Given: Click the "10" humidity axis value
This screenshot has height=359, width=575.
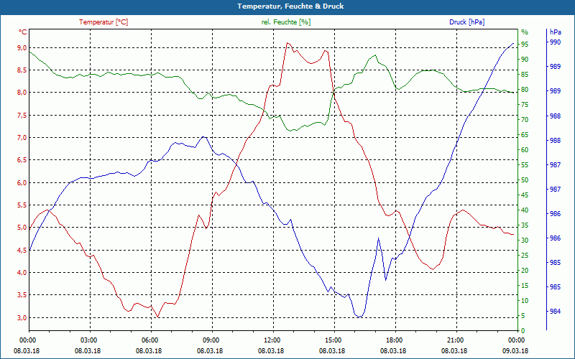Looking at the screenshot, I should tap(525, 301).
